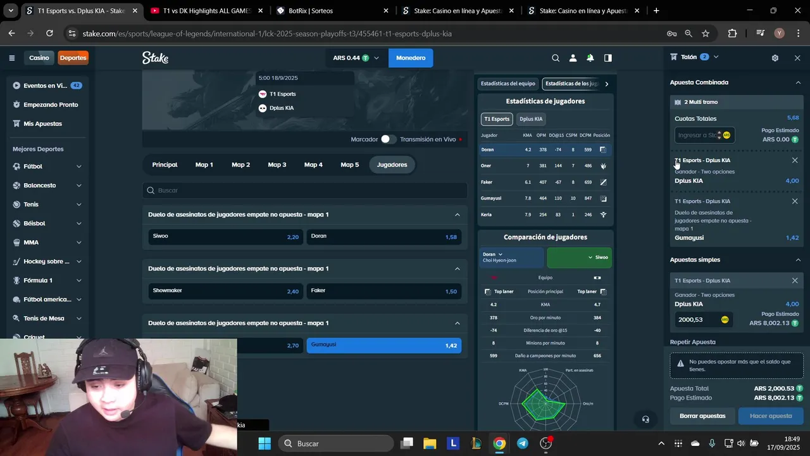Switch to the Map 3 tab
Image resolution: width=810 pixels, height=456 pixels.
277,165
